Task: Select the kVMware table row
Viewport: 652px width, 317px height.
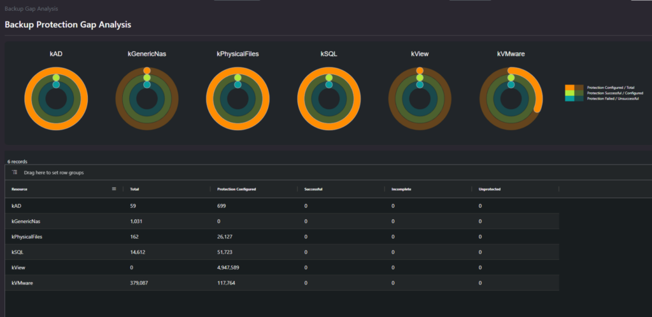Action: click(x=282, y=283)
